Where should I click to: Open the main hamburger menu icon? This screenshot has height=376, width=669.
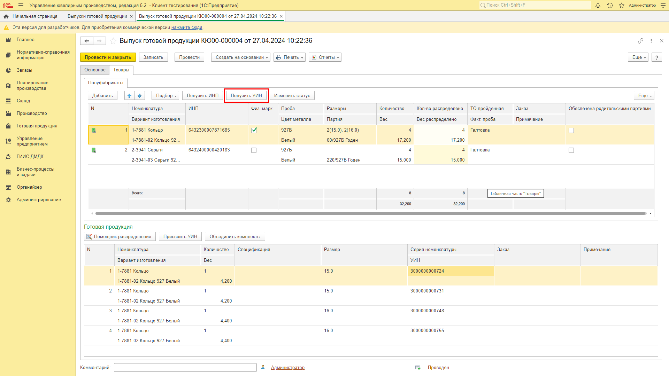click(21, 5)
